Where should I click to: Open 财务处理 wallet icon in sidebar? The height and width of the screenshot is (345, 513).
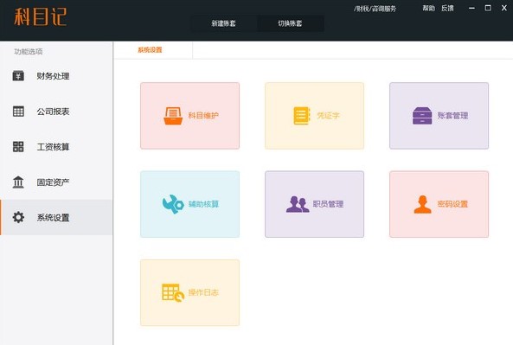pyautogui.click(x=18, y=76)
